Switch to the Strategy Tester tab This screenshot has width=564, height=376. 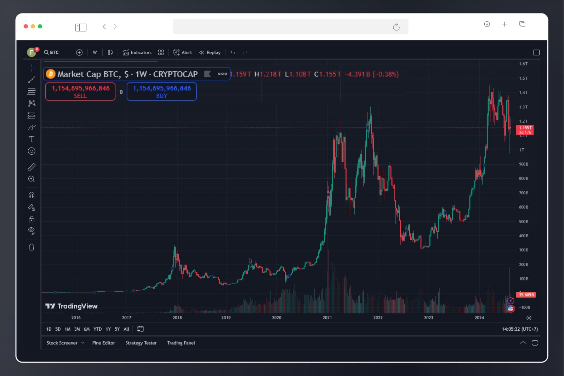coord(141,343)
